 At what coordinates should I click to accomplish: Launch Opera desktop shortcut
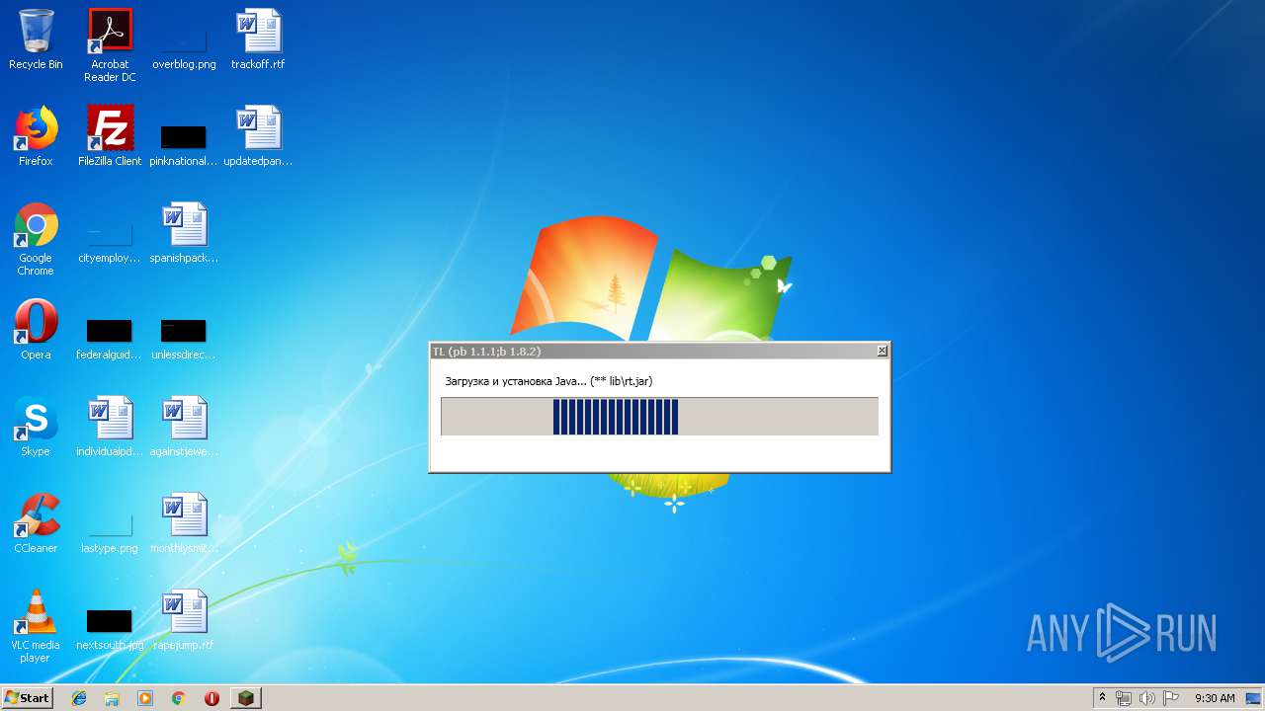pyautogui.click(x=36, y=330)
